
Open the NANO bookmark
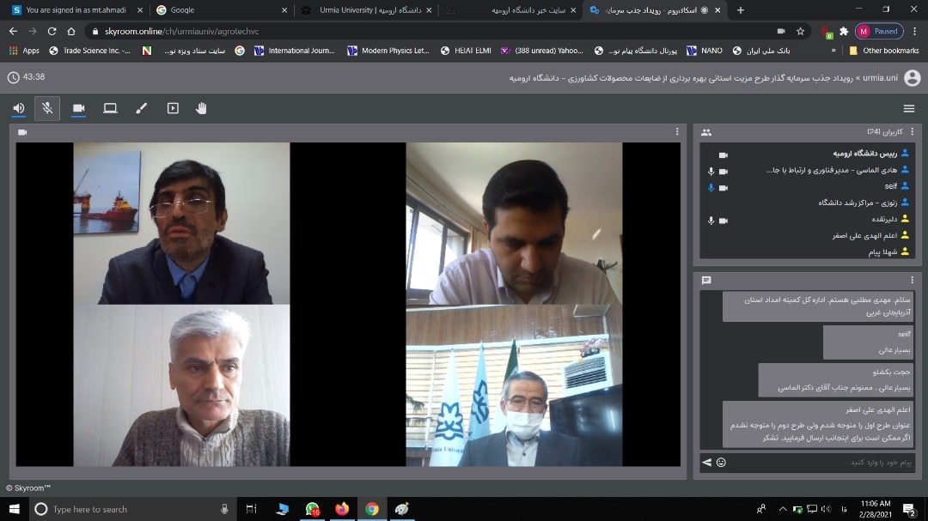(x=705, y=51)
